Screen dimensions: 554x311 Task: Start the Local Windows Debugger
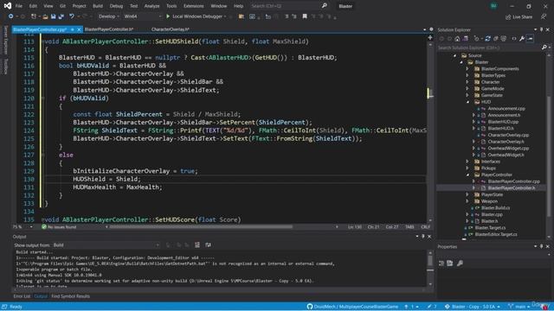(196, 16)
